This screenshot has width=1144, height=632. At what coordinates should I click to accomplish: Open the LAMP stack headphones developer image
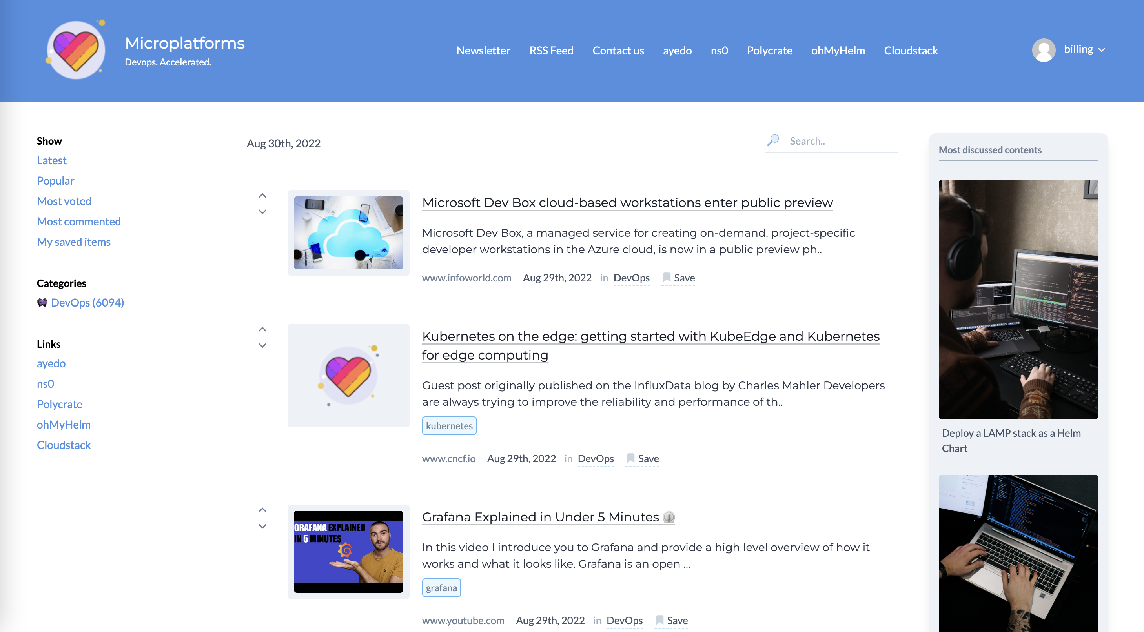tap(1018, 299)
